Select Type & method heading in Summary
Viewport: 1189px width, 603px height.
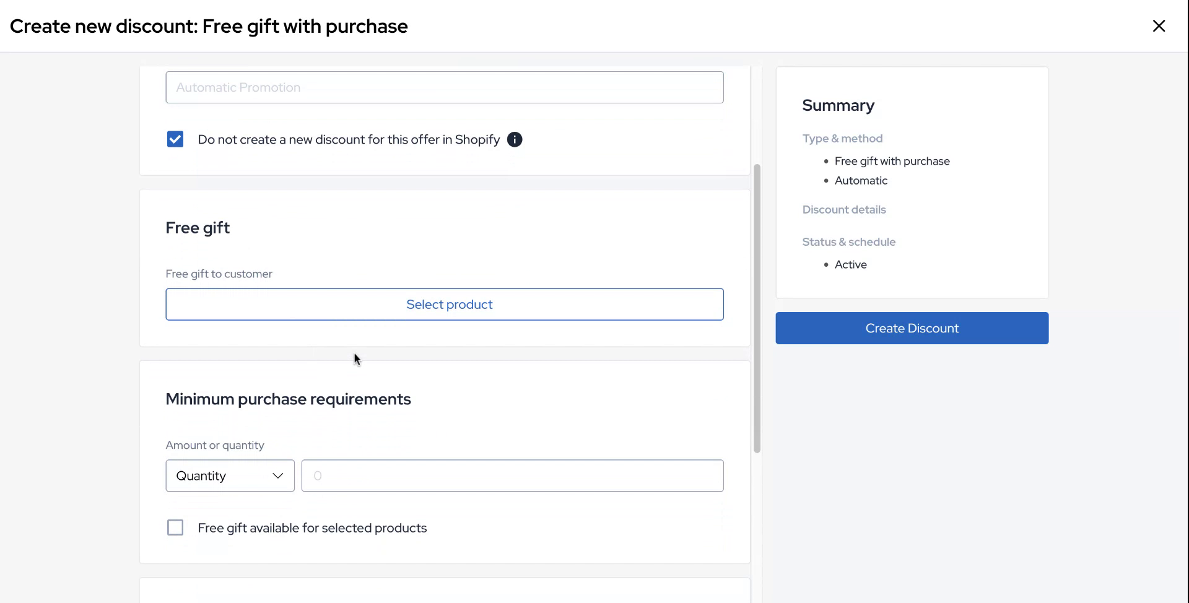[x=842, y=138]
